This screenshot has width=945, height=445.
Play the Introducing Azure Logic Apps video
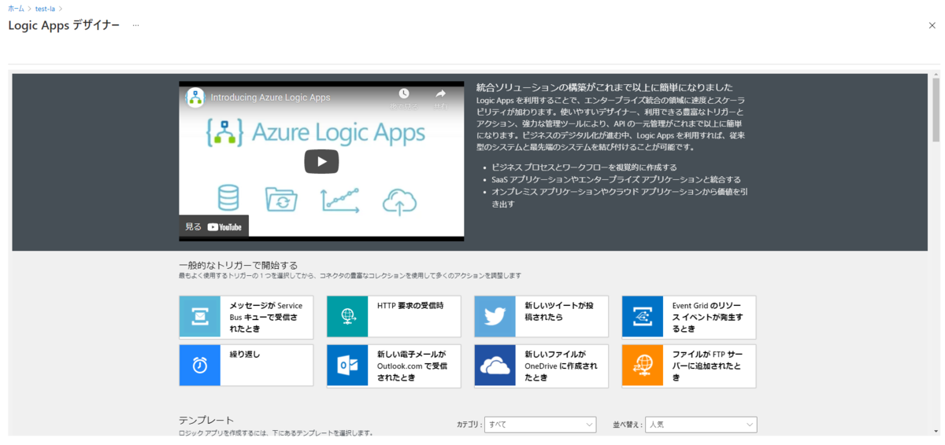(321, 161)
